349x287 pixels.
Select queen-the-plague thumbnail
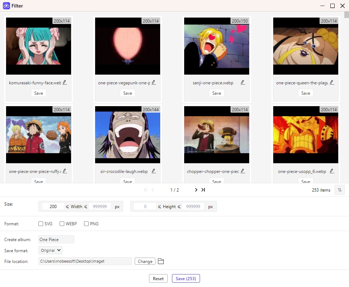(306, 46)
